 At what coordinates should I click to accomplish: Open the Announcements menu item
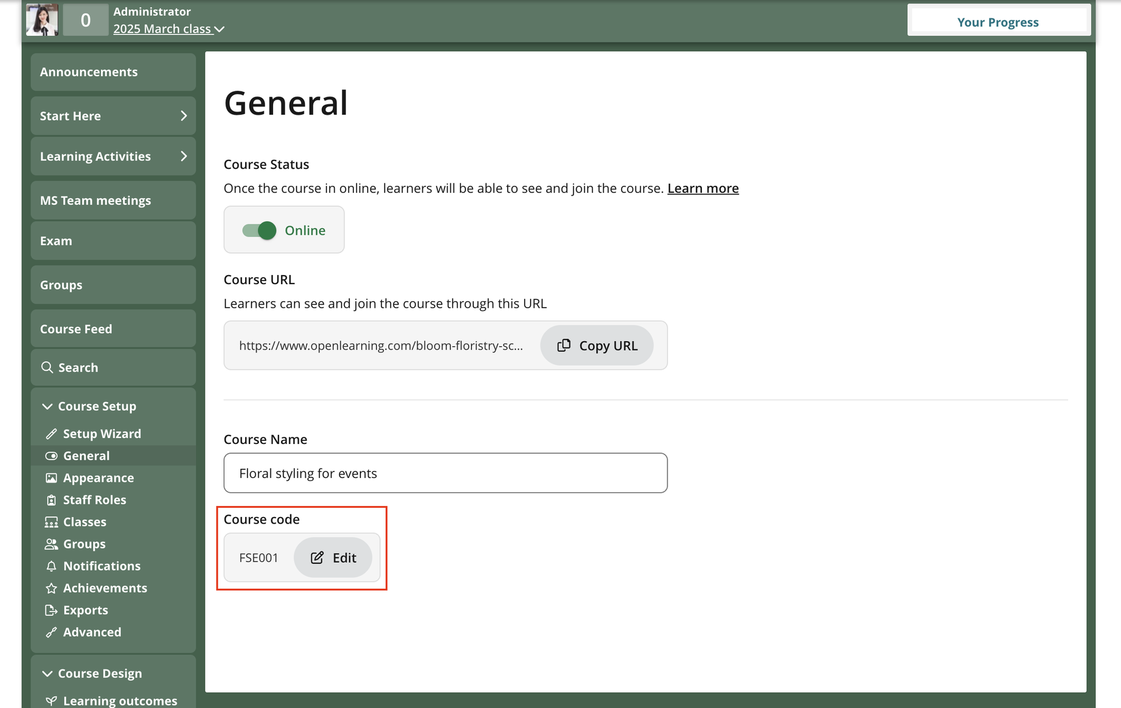(x=89, y=72)
